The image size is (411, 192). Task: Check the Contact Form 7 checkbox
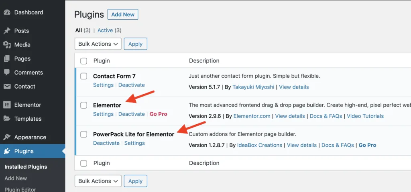click(83, 76)
